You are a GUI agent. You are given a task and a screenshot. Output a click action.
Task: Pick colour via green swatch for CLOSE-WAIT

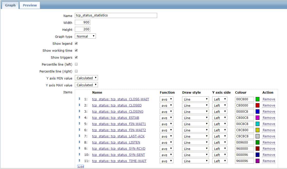coord(257,99)
